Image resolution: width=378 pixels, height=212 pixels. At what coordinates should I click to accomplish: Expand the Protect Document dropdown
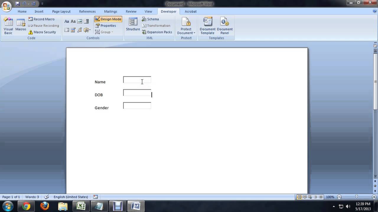(186, 26)
